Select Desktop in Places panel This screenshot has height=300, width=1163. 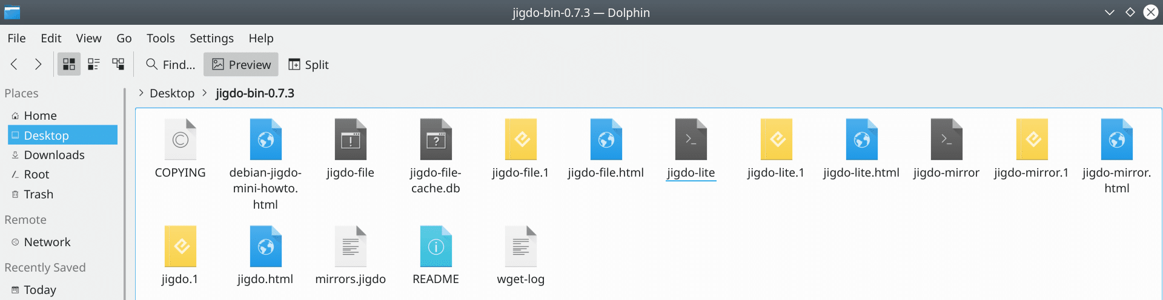(x=62, y=135)
